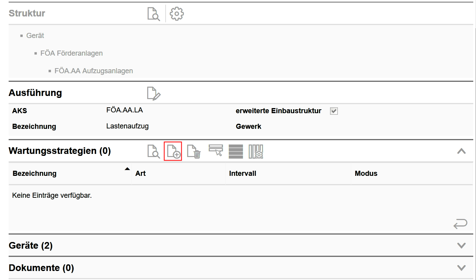Click the table rows list icon
Image resolution: width=476 pixels, height=280 pixels.
[236, 152]
